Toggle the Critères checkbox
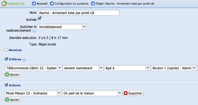This screenshot has width=198, height=105. click(x=6, y=59)
